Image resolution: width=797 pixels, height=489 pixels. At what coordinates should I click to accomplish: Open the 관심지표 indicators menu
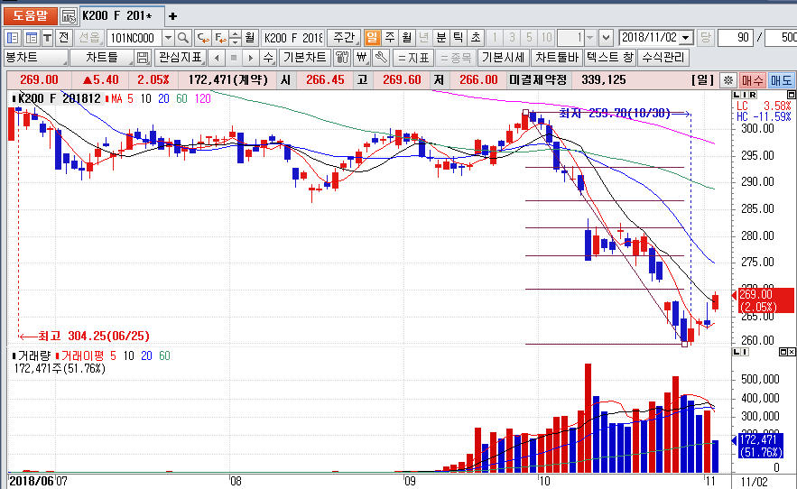tap(180, 58)
